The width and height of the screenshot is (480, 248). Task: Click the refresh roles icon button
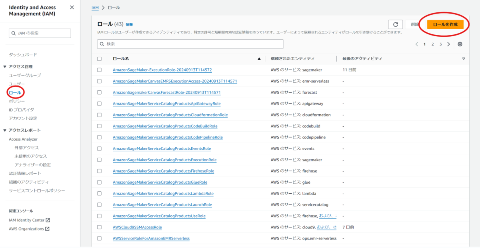point(395,24)
